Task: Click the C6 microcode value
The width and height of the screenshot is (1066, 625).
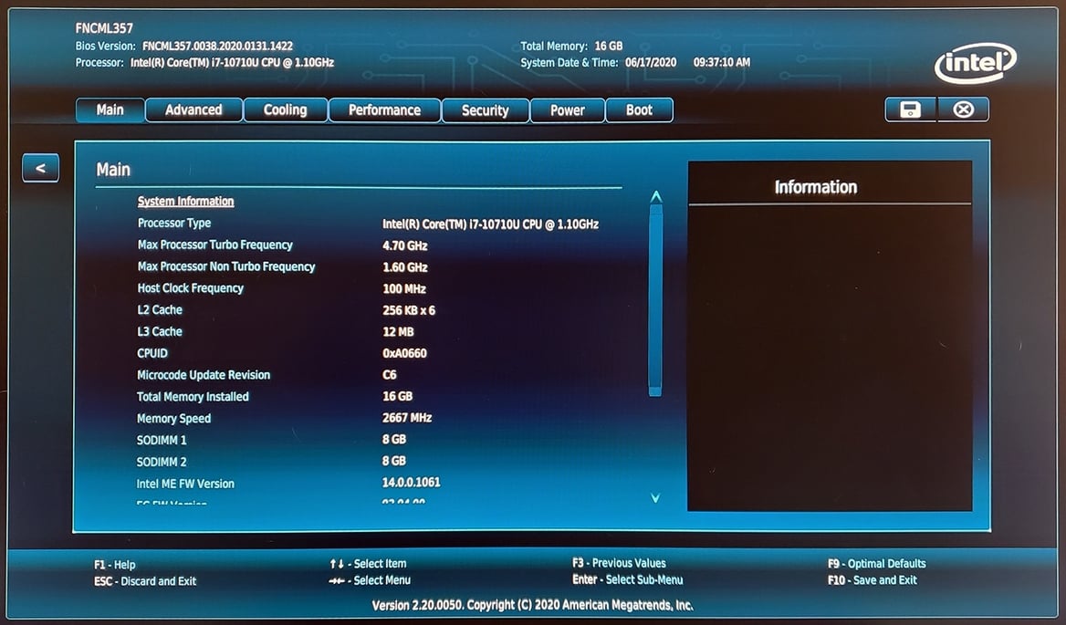Action: (x=390, y=375)
